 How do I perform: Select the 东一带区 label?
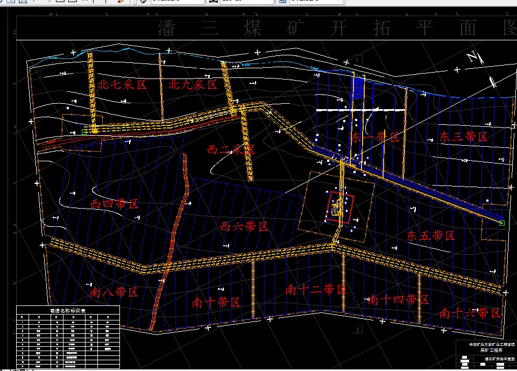click(375, 137)
